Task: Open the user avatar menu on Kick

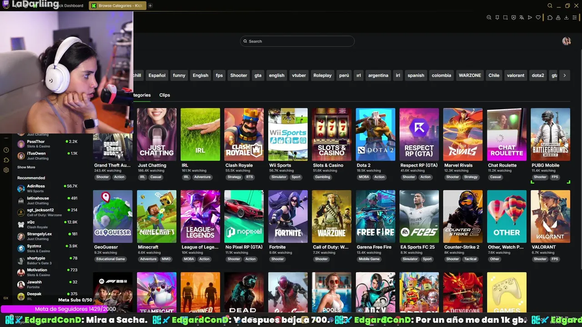Action: click(567, 41)
